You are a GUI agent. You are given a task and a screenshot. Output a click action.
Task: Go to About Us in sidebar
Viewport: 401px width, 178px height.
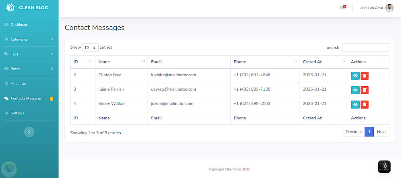[x=18, y=83]
